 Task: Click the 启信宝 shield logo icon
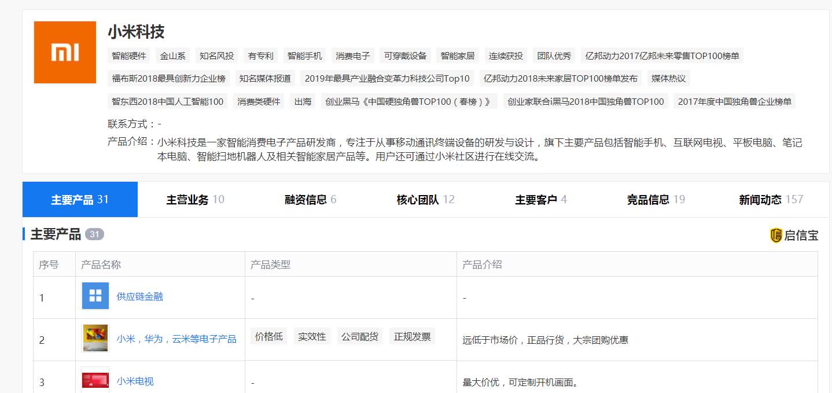(x=776, y=235)
